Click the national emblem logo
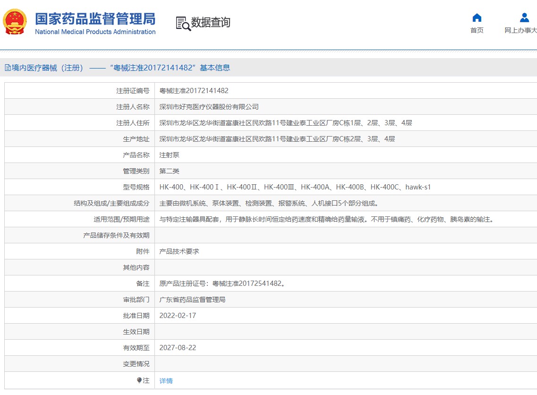Viewport: 537px width, 395px height. [x=15, y=22]
